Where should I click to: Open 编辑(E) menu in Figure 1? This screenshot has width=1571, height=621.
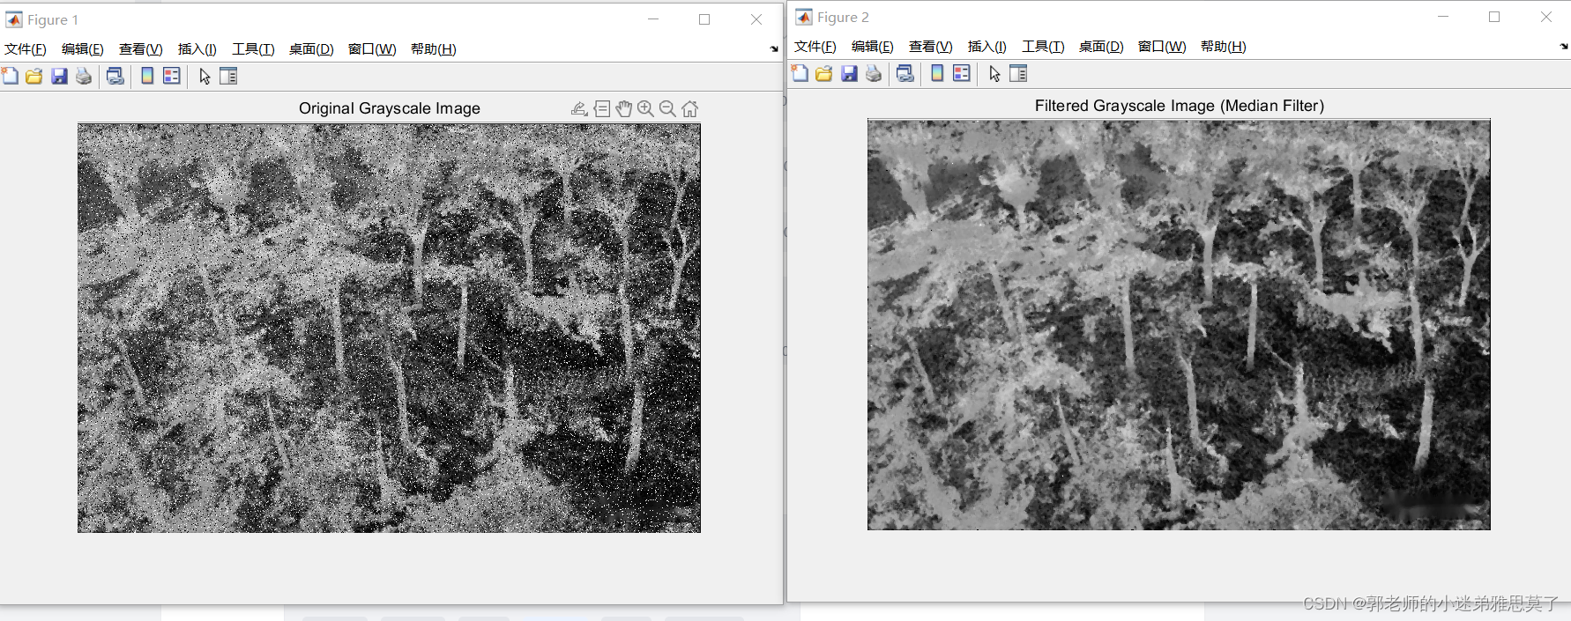83,49
